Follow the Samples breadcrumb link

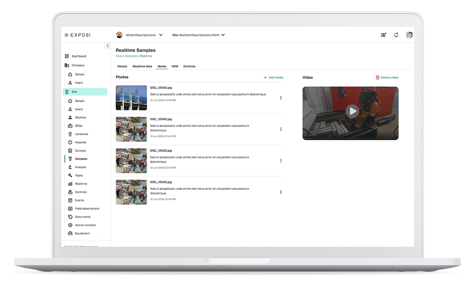pos(131,56)
